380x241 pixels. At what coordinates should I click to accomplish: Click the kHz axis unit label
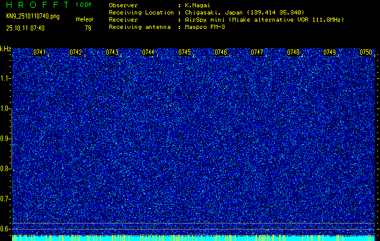(5, 49)
